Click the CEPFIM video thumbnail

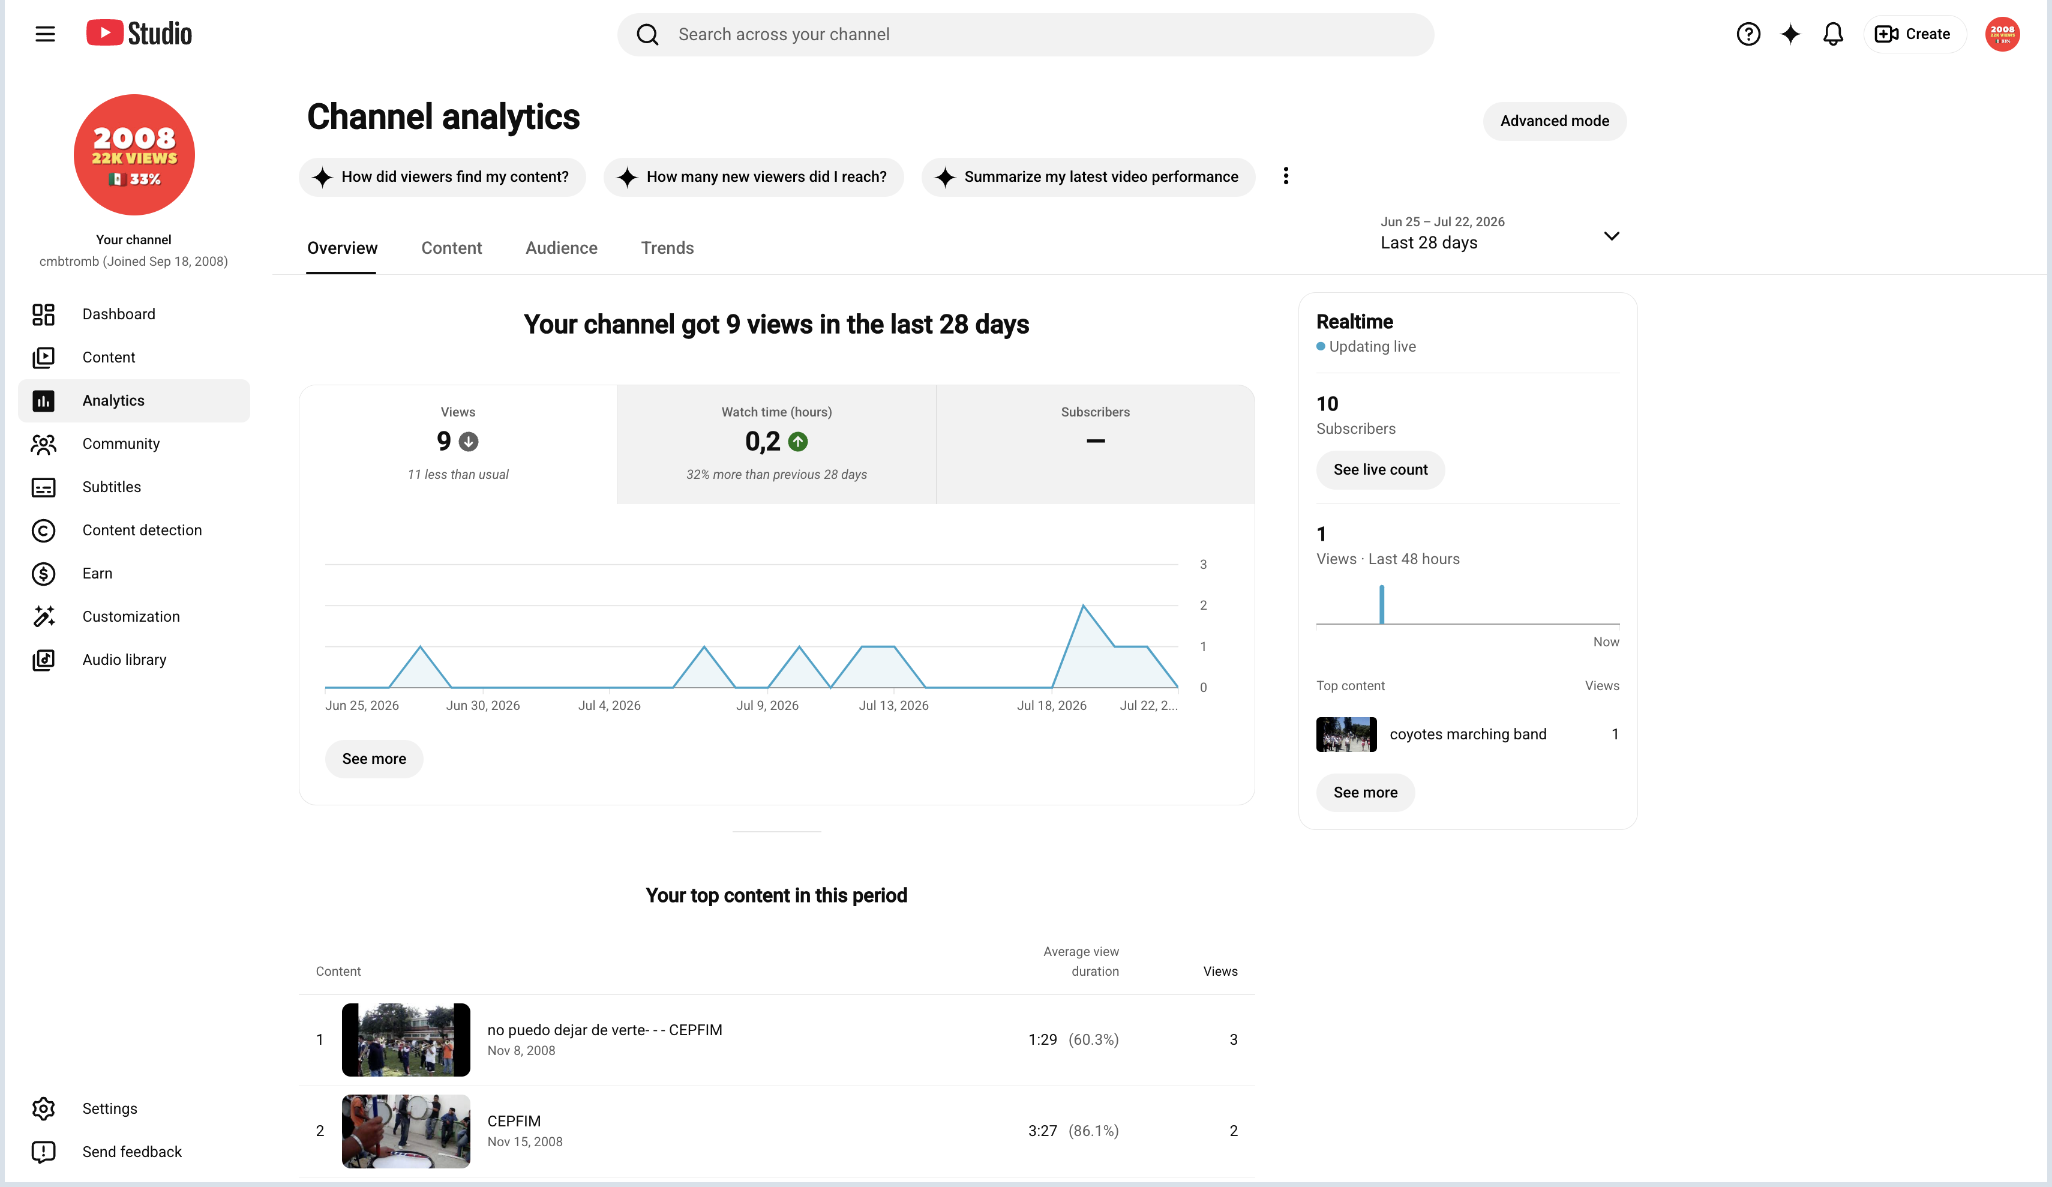(x=406, y=1131)
